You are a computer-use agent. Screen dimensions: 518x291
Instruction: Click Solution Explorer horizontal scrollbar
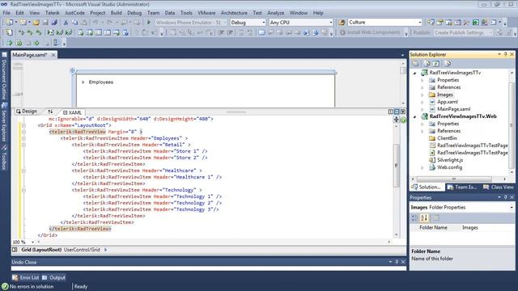pyautogui.click(x=454, y=179)
